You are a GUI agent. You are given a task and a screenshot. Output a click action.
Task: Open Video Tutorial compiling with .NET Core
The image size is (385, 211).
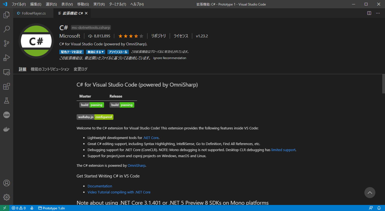coord(119,192)
